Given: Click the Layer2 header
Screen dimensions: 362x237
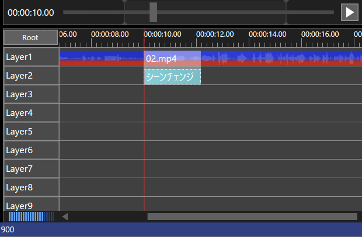Looking at the screenshot, I should click(30, 76).
